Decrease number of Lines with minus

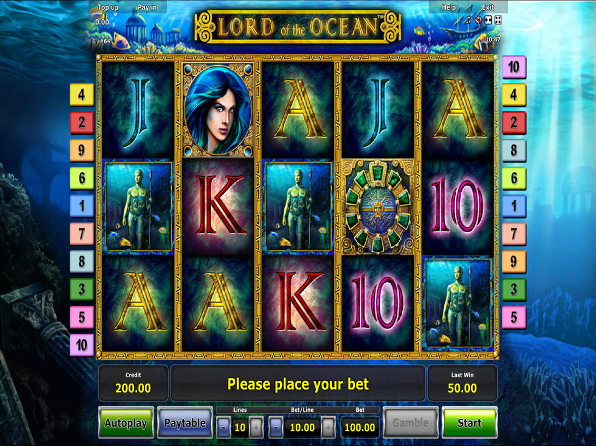(223, 427)
